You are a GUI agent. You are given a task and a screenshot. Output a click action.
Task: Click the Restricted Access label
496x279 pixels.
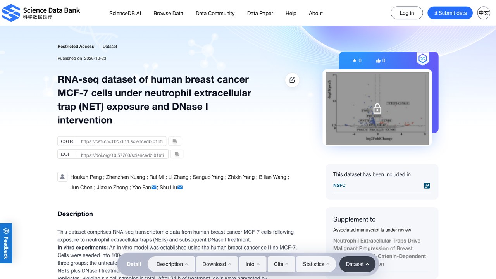(76, 46)
